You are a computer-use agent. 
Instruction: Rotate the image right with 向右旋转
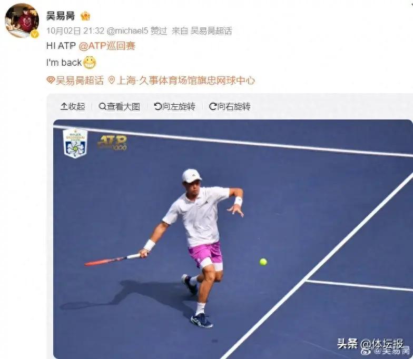pyautogui.click(x=230, y=106)
